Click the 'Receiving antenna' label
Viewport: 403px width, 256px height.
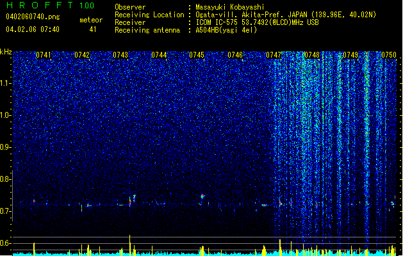(147, 30)
